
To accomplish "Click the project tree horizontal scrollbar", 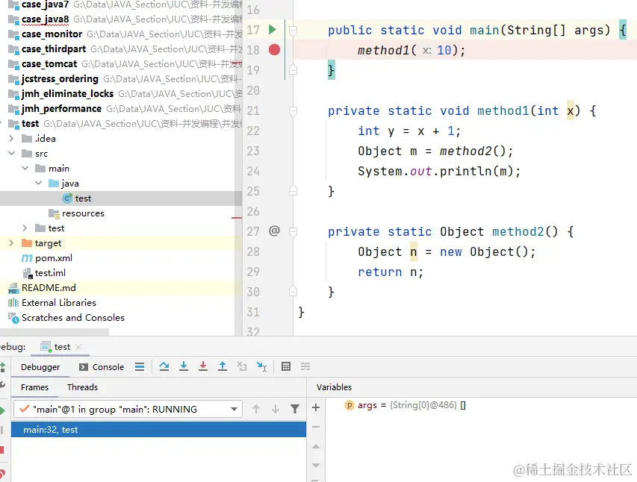I will pos(55,332).
